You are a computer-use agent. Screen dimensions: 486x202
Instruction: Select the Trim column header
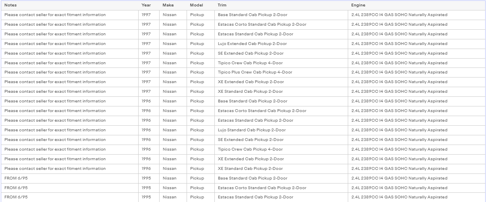tap(281, 5)
